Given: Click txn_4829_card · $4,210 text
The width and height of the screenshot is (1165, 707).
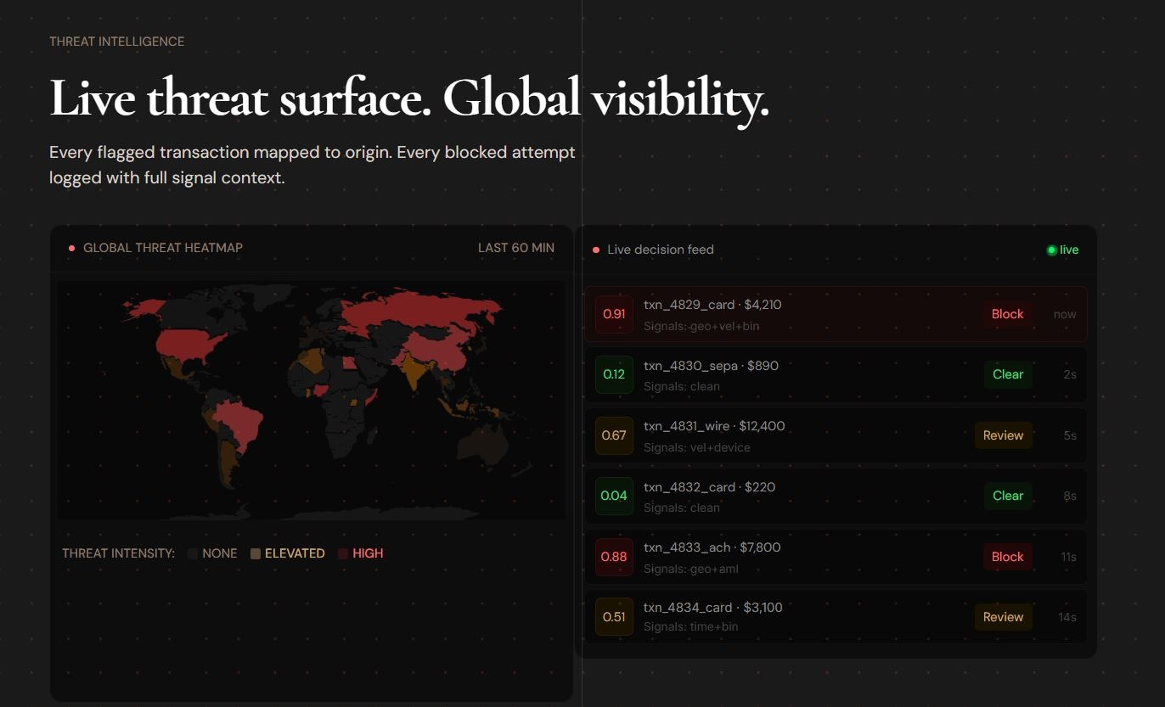Looking at the screenshot, I should [712, 305].
